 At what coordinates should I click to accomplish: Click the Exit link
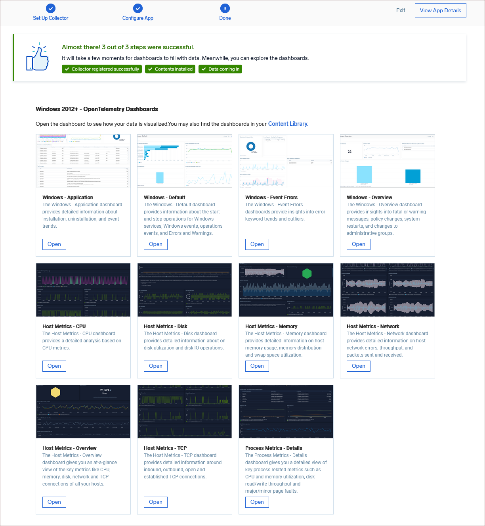pos(401,10)
